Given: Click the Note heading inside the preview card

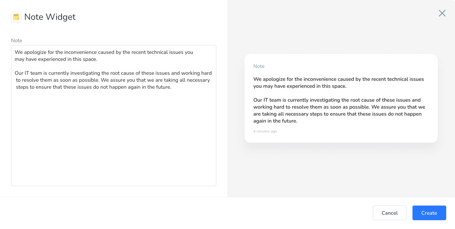Looking at the screenshot, I should 259,66.
